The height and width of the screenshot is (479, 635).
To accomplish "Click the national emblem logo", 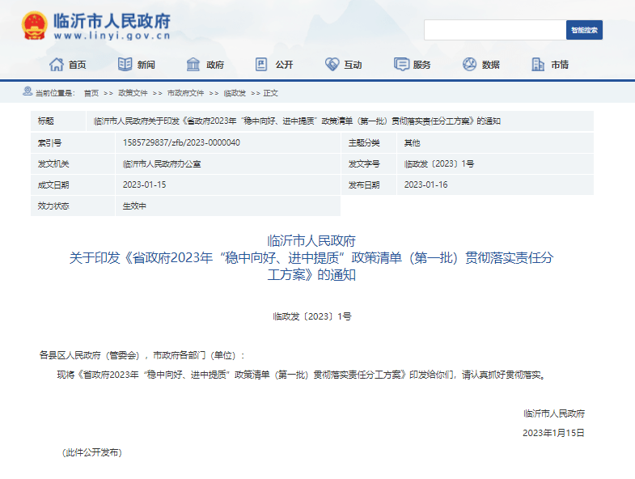I will [x=34, y=26].
